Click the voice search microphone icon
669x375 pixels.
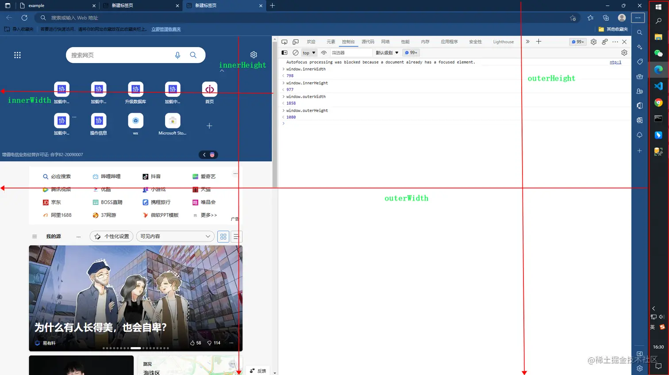pos(177,55)
